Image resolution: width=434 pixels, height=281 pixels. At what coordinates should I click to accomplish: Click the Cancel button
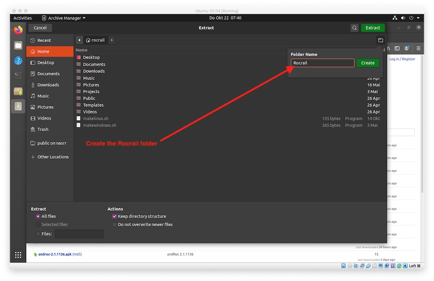pyautogui.click(x=40, y=28)
